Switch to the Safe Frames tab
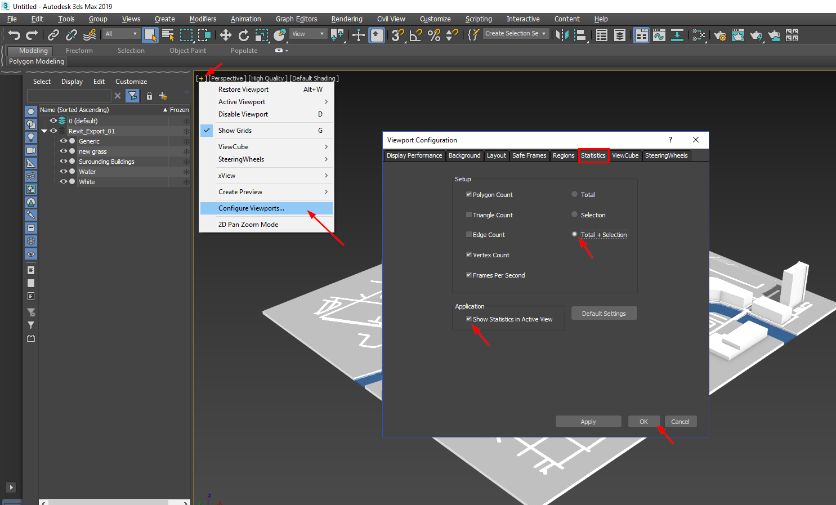 point(529,155)
